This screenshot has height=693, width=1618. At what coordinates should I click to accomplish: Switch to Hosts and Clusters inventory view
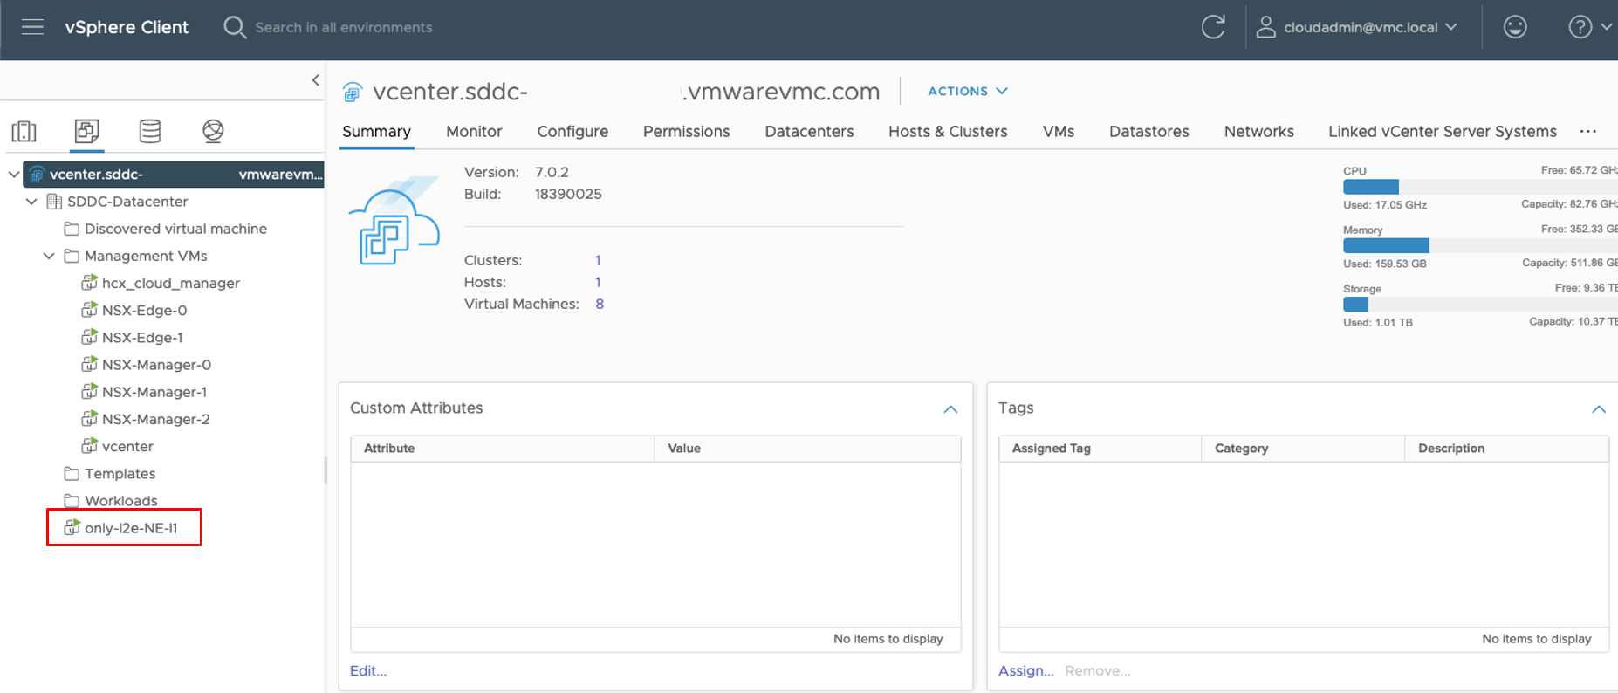[24, 131]
